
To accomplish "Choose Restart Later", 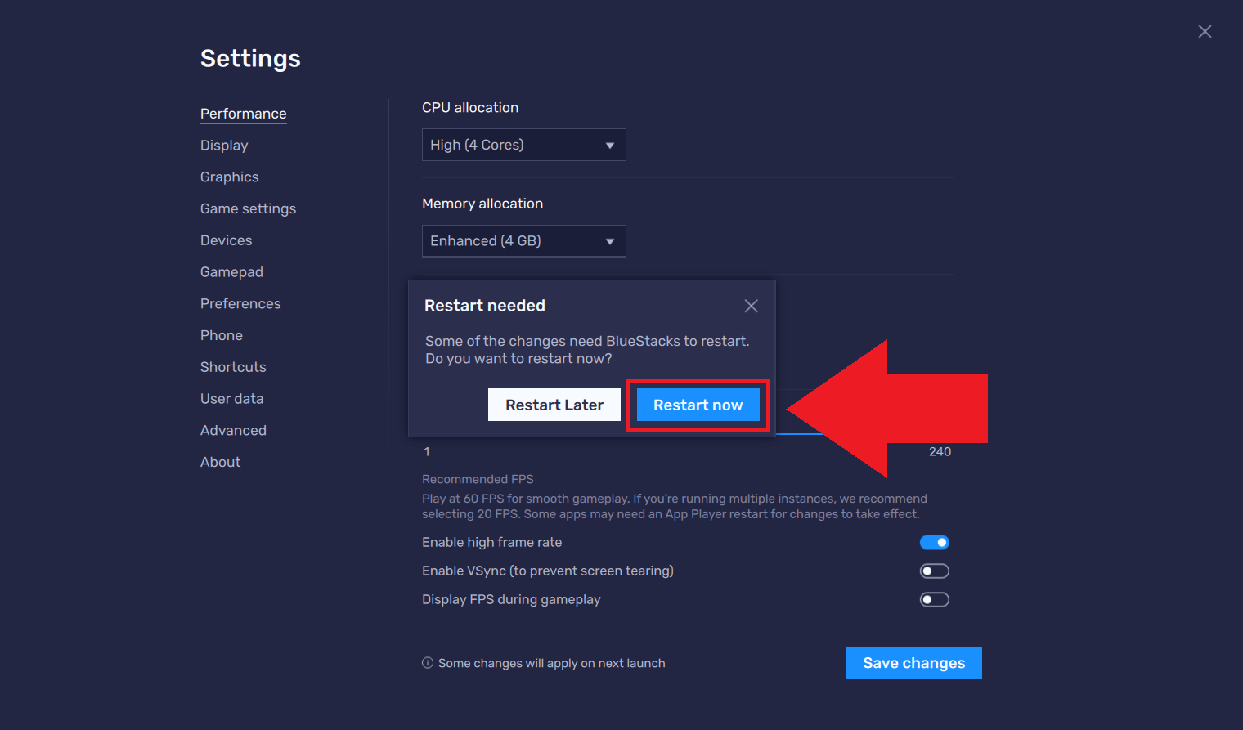I will point(554,405).
